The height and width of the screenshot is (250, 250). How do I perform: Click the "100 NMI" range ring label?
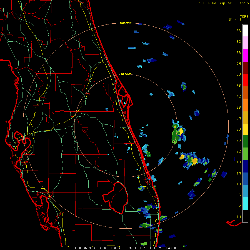[126, 23]
